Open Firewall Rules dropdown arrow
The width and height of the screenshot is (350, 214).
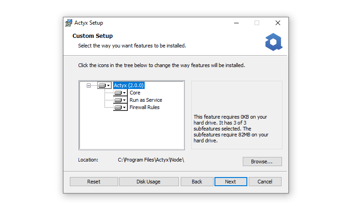point(124,108)
